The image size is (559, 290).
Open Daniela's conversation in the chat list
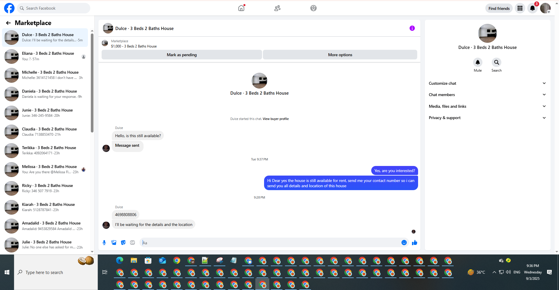click(45, 94)
